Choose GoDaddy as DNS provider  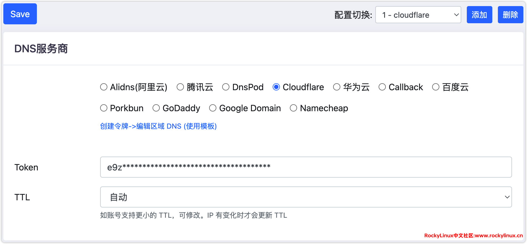[156, 108]
